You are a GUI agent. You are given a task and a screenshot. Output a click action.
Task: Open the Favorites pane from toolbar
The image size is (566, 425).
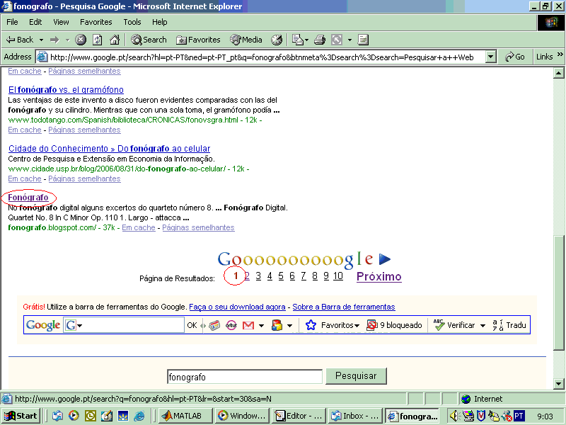198,40
